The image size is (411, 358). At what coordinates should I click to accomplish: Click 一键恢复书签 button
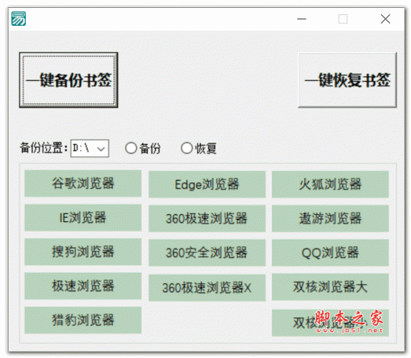click(x=347, y=80)
